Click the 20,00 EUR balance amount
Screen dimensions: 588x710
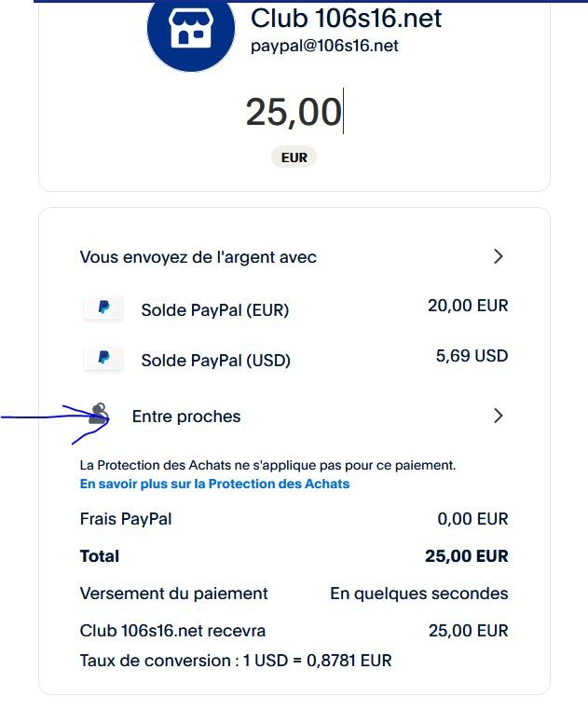(468, 306)
